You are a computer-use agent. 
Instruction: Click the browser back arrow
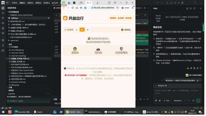[64, 8]
